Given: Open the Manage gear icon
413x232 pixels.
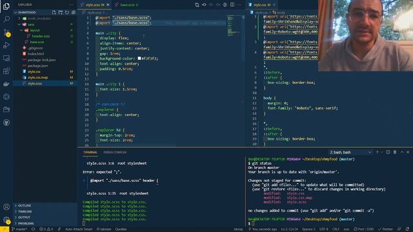Looking at the screenshot, I should (6, 220).
